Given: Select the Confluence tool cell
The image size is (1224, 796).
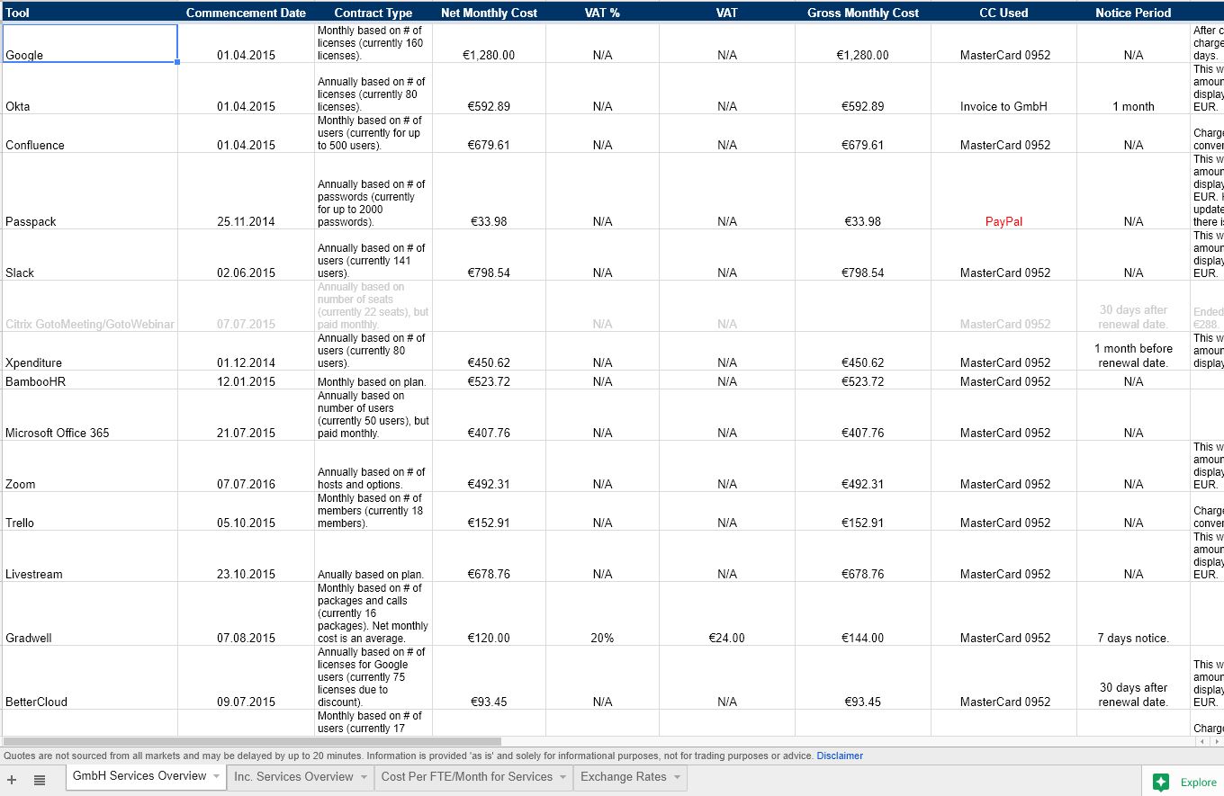Looking at the screenshot, I should pos(90,133).
